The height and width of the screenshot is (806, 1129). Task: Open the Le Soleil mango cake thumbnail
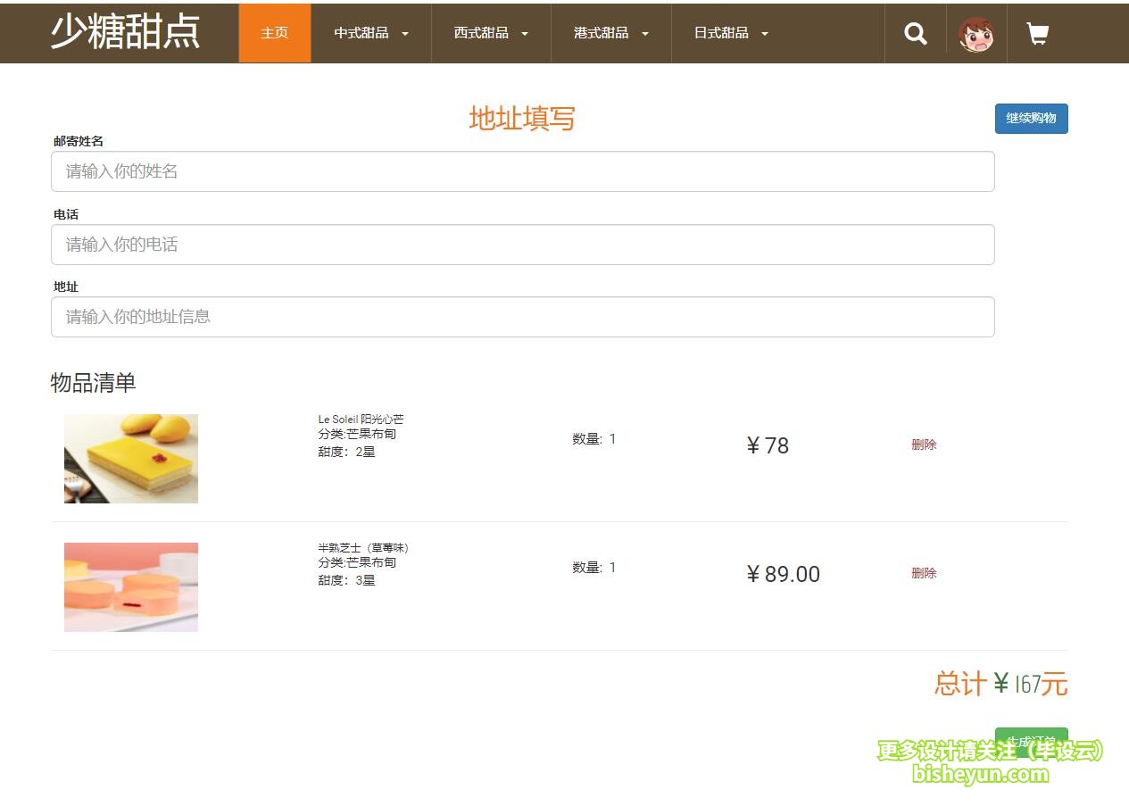point(131,459)
